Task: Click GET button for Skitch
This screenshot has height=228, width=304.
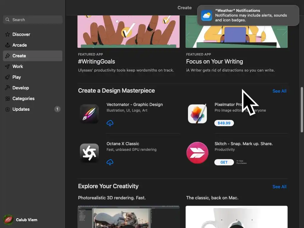Action: 224,162
